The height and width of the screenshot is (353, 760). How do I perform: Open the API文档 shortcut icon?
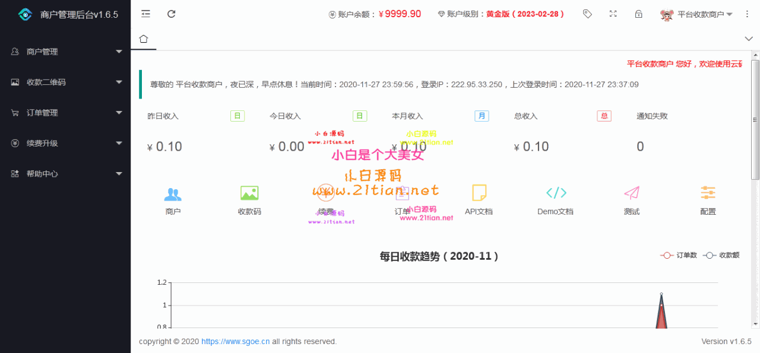479,193
